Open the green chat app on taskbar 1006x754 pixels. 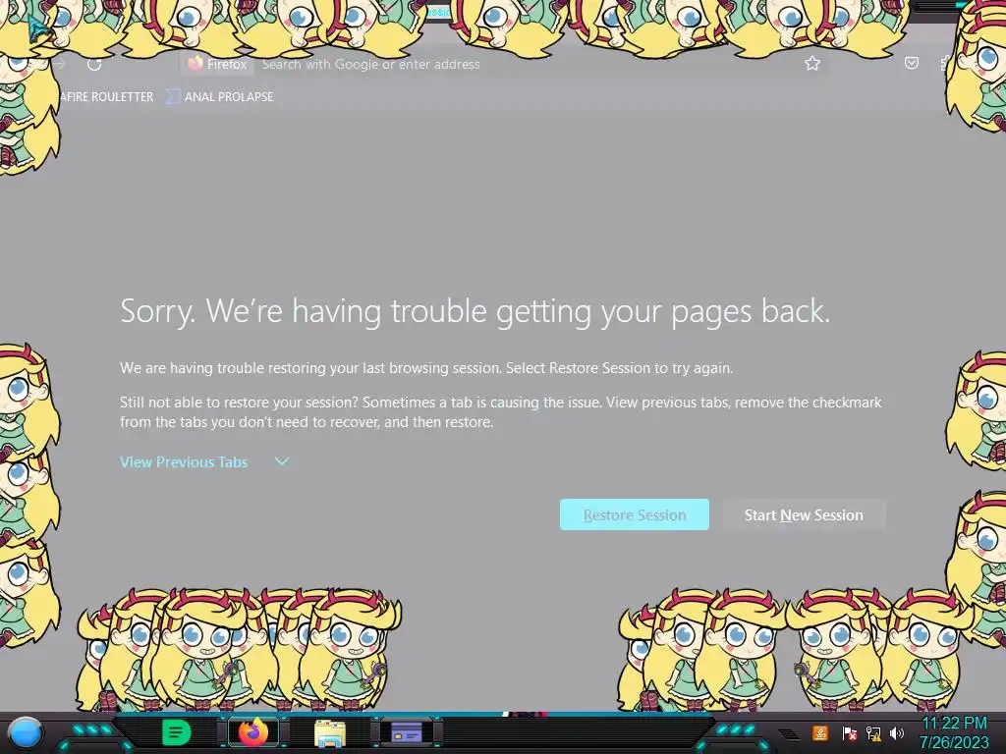(176, 732)
